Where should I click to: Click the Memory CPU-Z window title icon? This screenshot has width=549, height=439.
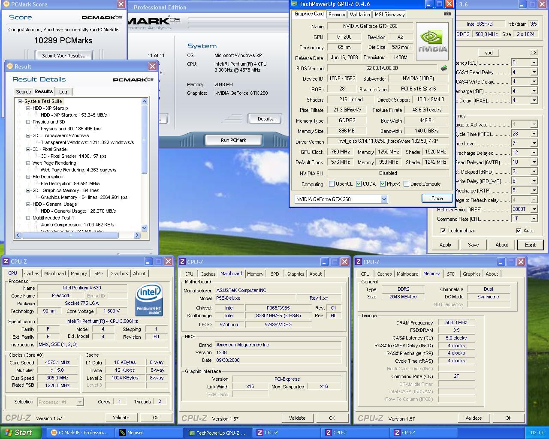point(359,262)
